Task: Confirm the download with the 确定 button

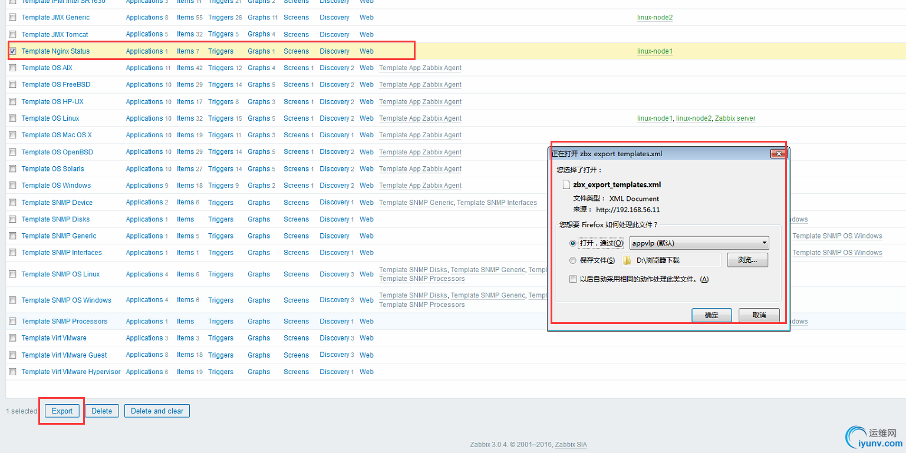Action: [x=711, y=315]
